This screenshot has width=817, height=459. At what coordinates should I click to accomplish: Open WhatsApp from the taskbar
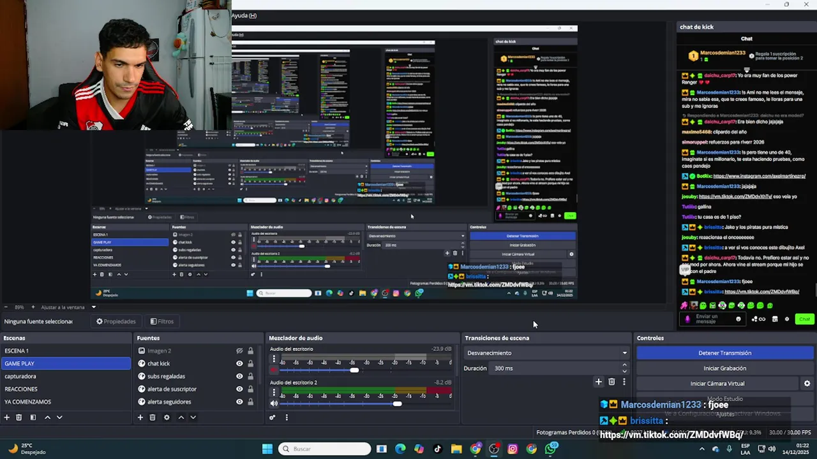tap(551, 449)
